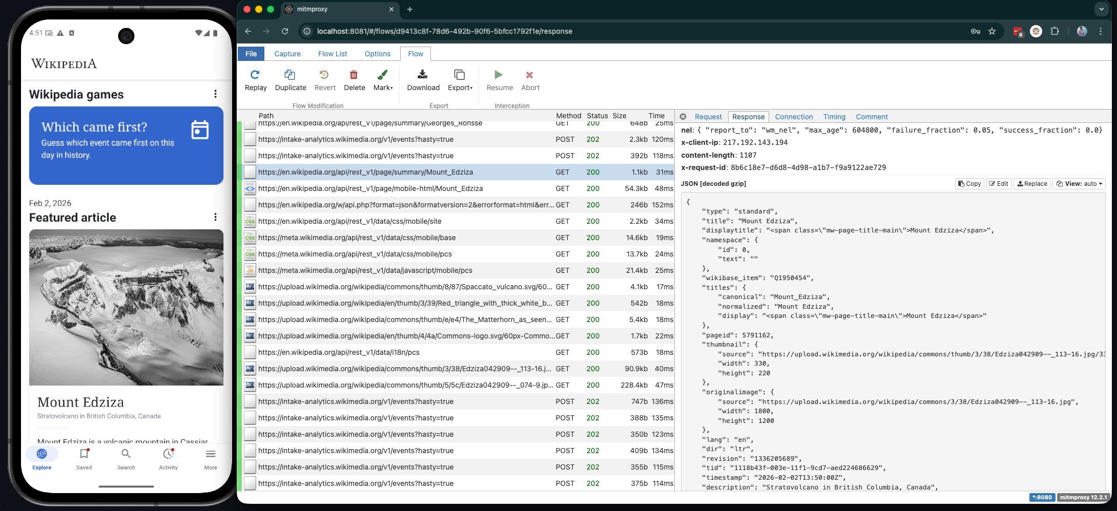
Task: Open the Chrome profile avatar
Action: [x=1082, y=31]
